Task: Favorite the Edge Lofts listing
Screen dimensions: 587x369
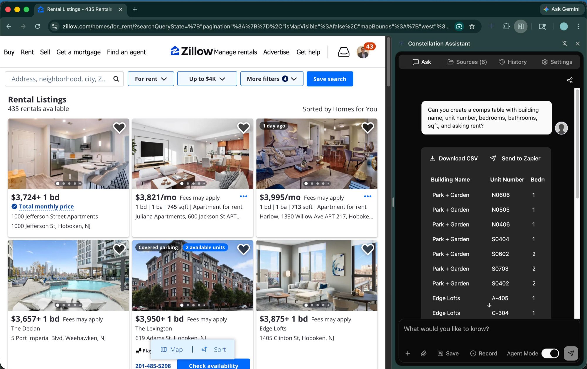Action: [367, 249]
